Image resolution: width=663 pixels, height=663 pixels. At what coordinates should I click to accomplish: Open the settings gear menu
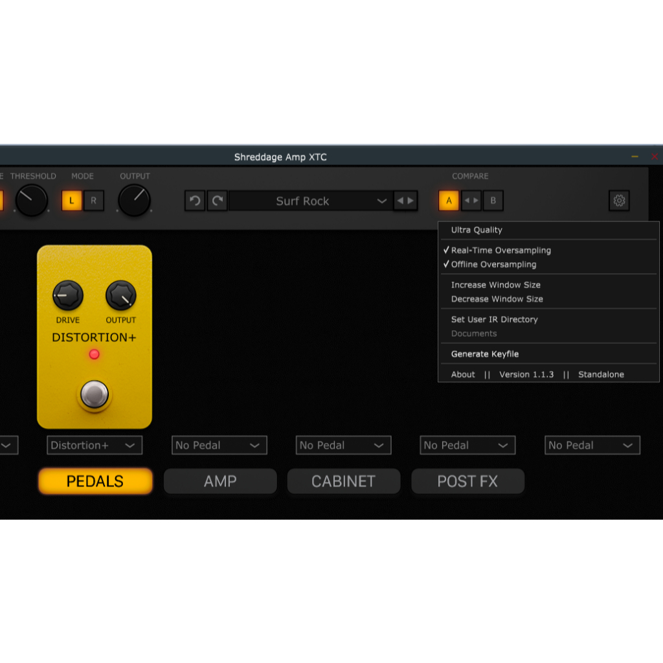pyautogui.click(x=619, y=201)
